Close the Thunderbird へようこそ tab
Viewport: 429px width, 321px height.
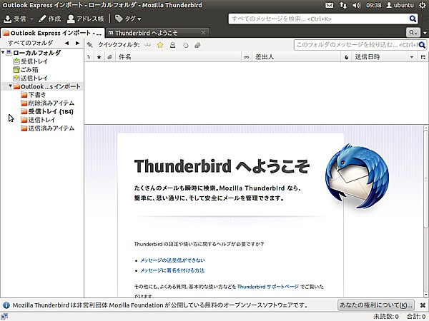[x=203, y=33]
